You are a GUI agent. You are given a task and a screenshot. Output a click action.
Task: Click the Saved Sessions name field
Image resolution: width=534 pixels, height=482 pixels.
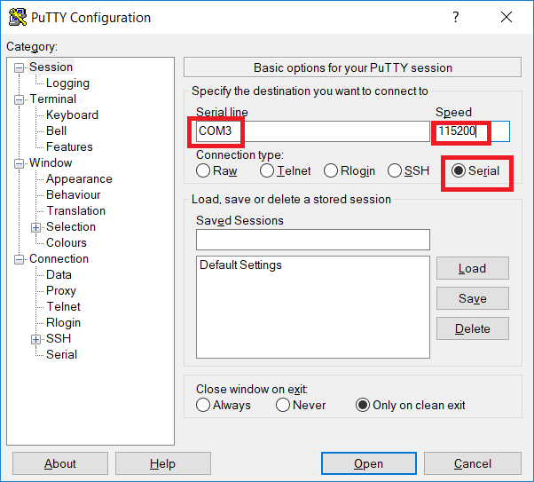[312, 240]
